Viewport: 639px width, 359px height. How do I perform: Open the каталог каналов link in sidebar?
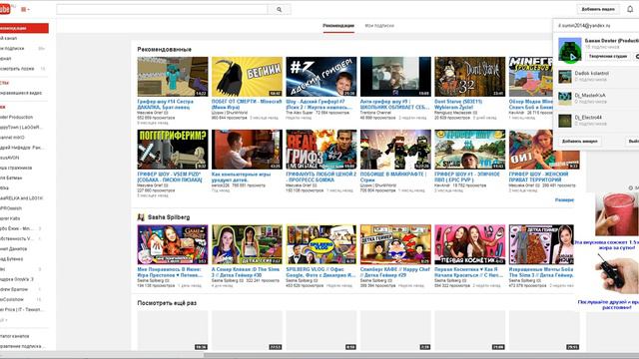[x=16, y=336]
